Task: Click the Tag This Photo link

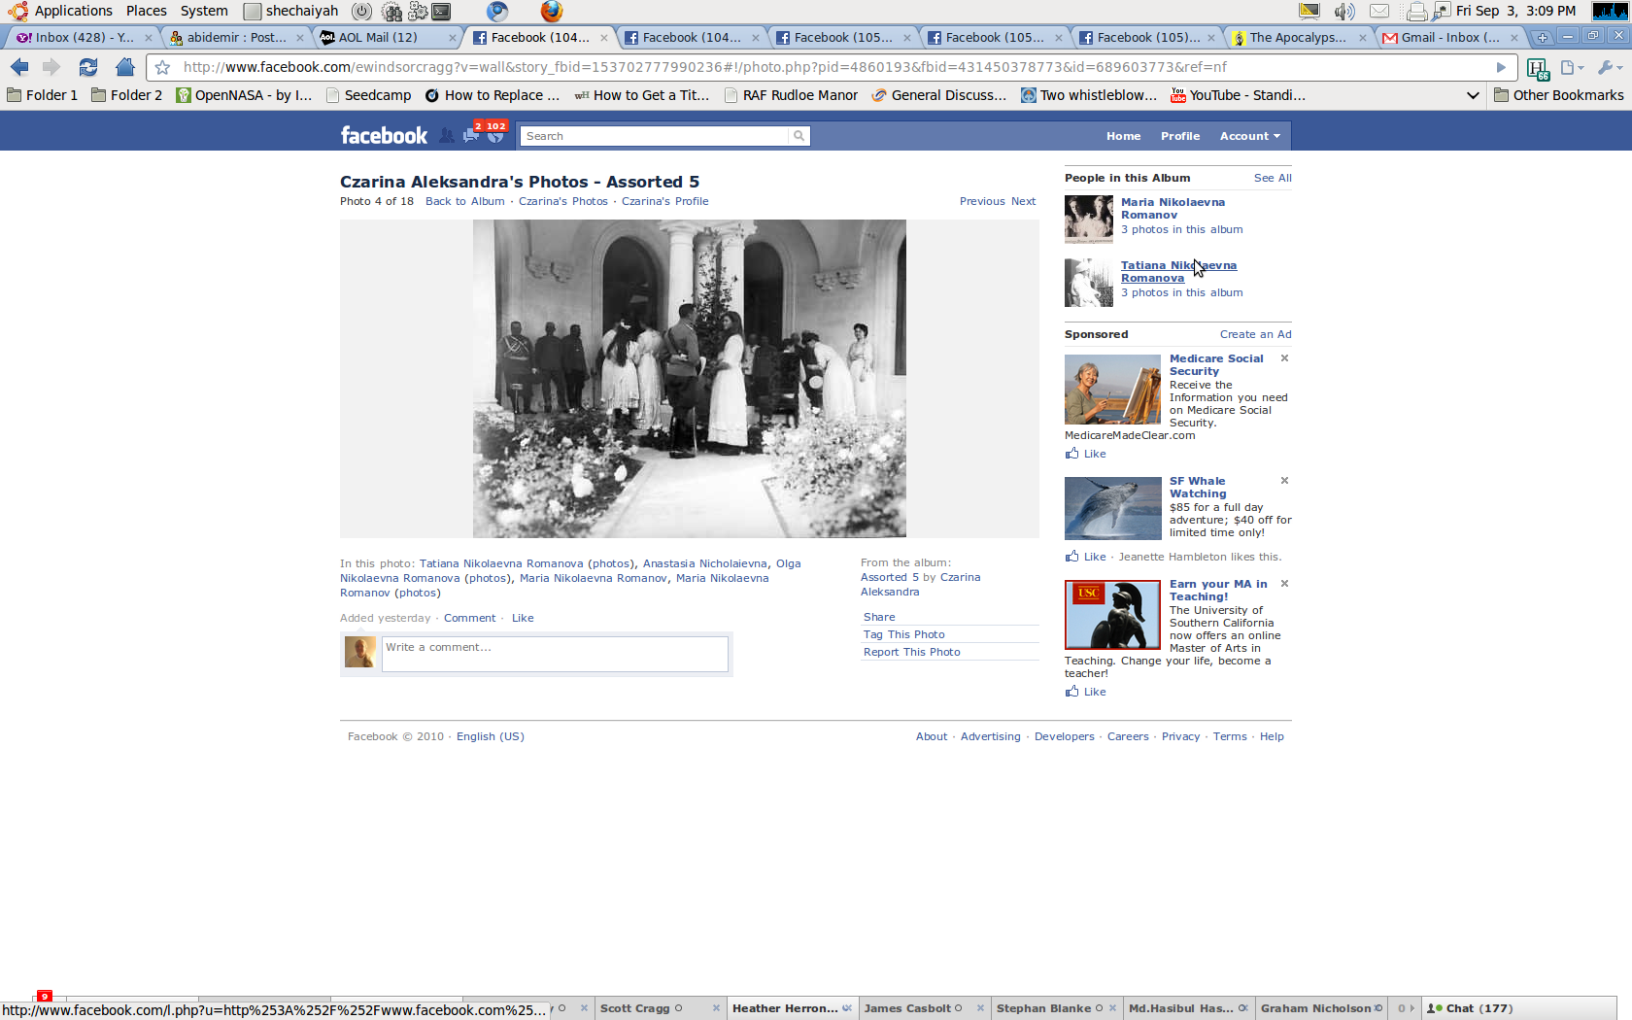Action: [903, 634]
